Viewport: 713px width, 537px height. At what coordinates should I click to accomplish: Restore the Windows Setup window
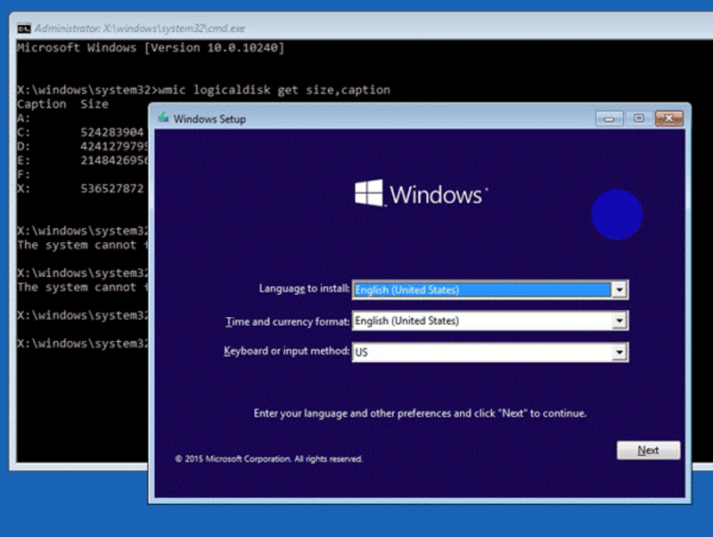pos(638,118)
